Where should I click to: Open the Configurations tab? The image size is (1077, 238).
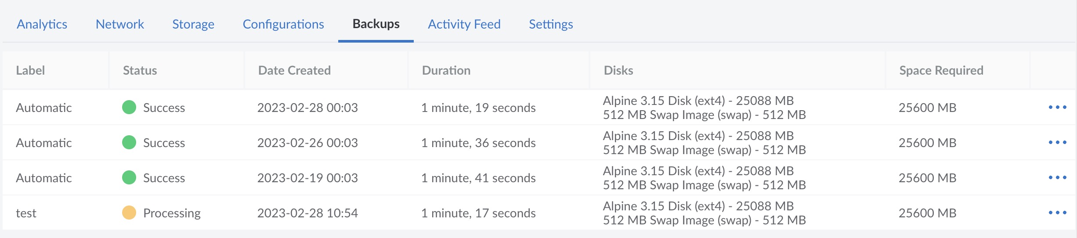pyautogui.click(x=283, y=24)
